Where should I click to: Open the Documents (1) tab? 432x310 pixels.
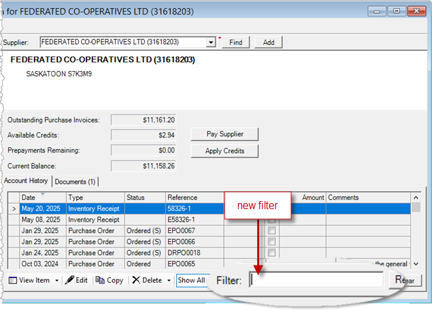click(x=75, y=181)
